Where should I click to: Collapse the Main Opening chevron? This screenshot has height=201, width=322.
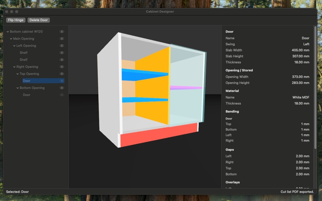tap(11, 39)
